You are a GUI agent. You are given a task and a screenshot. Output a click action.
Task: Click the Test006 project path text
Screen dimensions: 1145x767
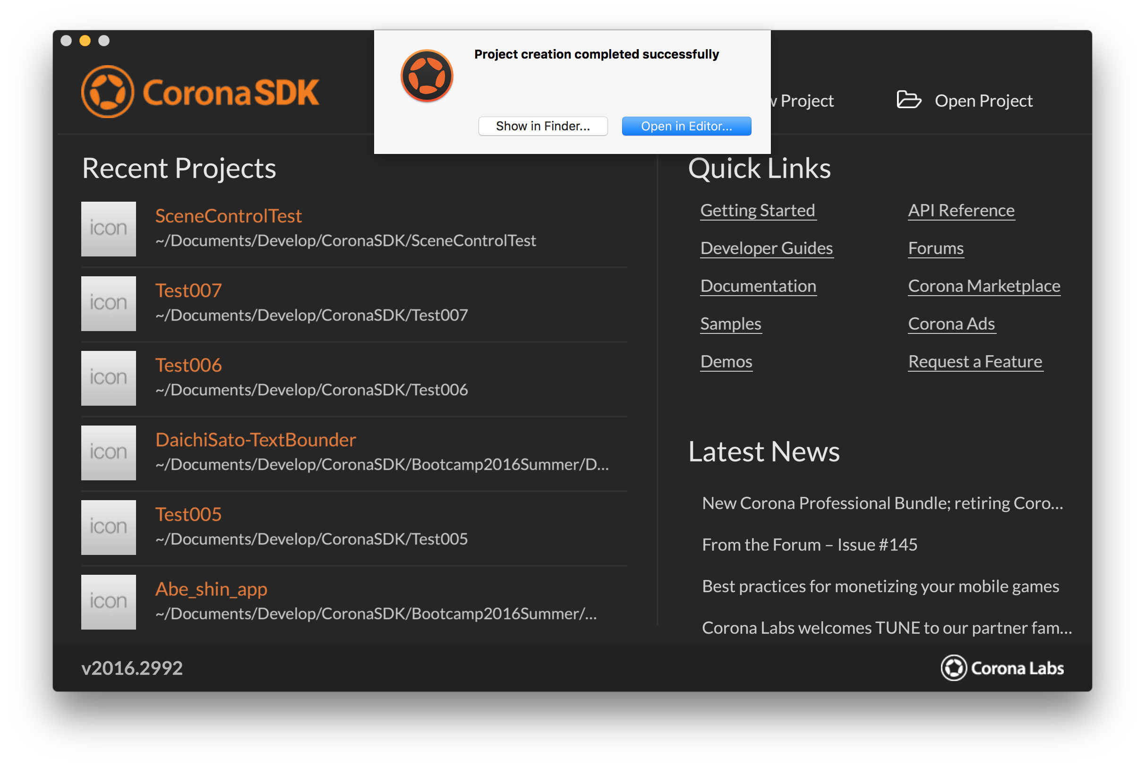[312, 390]
